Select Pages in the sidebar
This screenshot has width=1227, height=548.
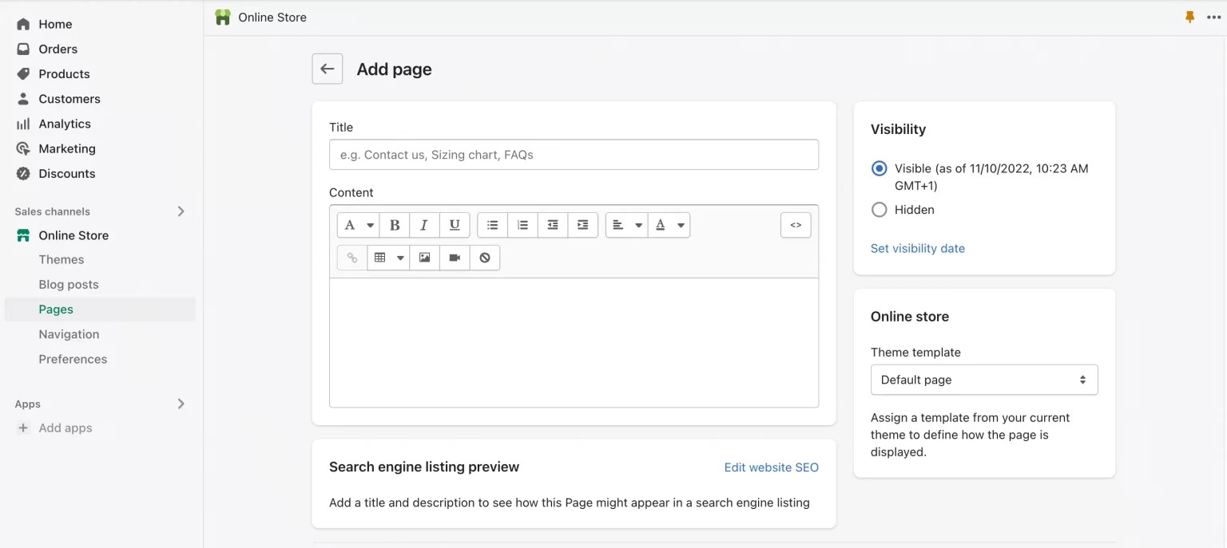(100, 309)
